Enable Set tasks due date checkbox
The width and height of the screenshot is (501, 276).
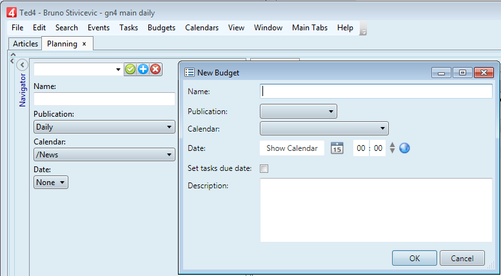tap(264, 168)
